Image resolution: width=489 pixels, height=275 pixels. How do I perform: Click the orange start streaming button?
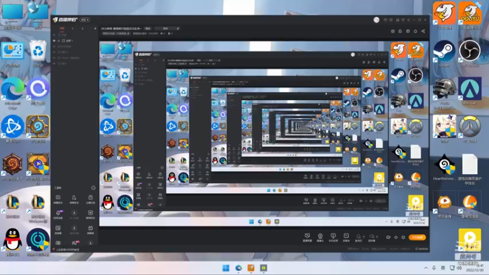point(417,237)
